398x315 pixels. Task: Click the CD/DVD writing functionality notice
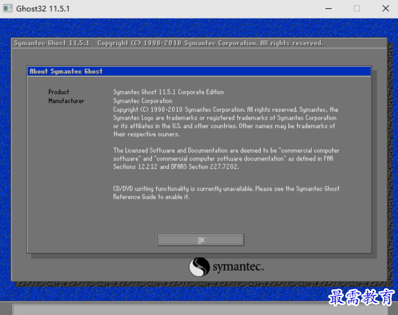(226, 192)
